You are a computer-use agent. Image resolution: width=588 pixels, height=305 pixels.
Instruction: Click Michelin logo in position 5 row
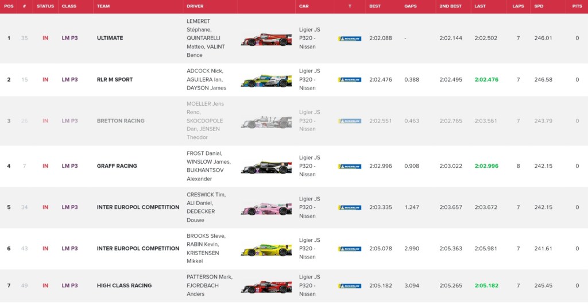click(x=350, y=207)
